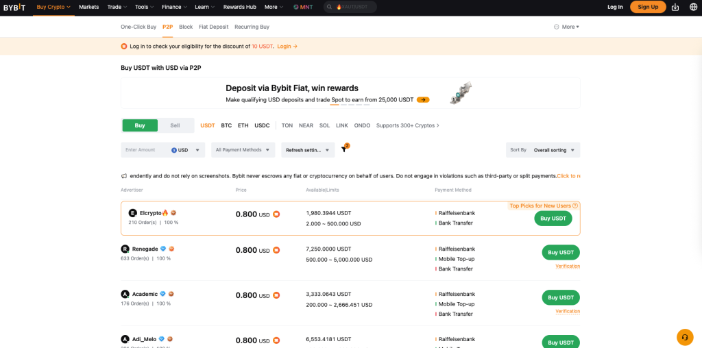Expand the More dropdown near Recurring Buy
This screenshot has height=348, width=702.
[x=566, y=27]
